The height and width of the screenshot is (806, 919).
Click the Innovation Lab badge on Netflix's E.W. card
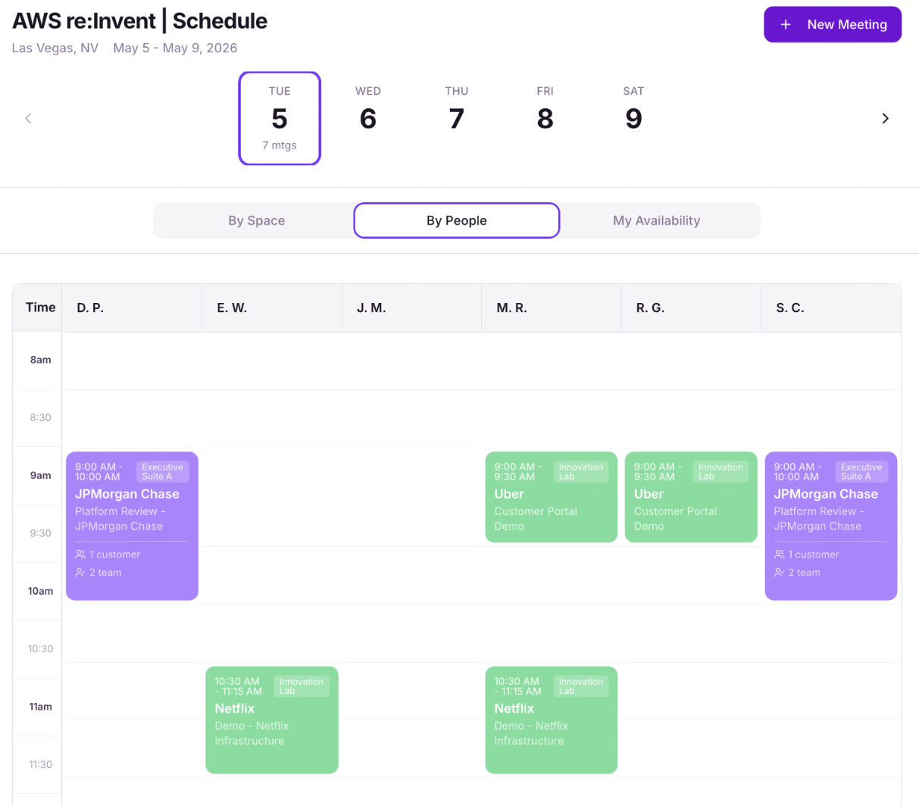tap(301, 686)
